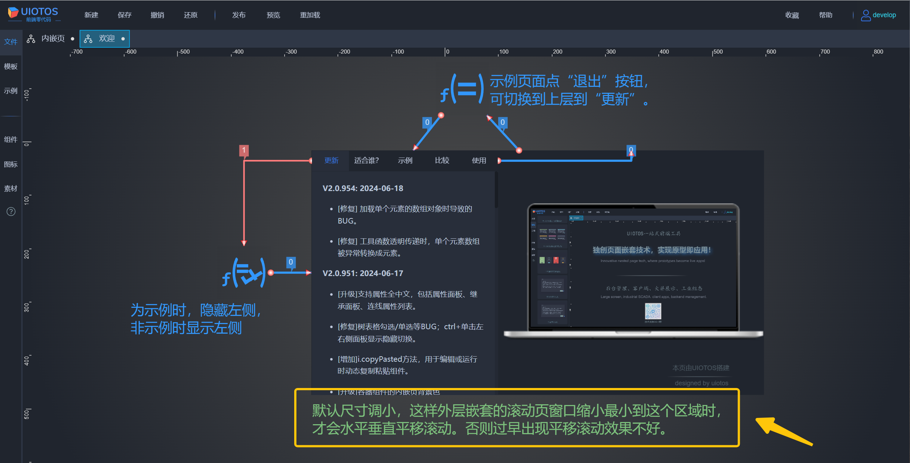
Task: Open the 帮助 help menu
Action: coord(825,15)
